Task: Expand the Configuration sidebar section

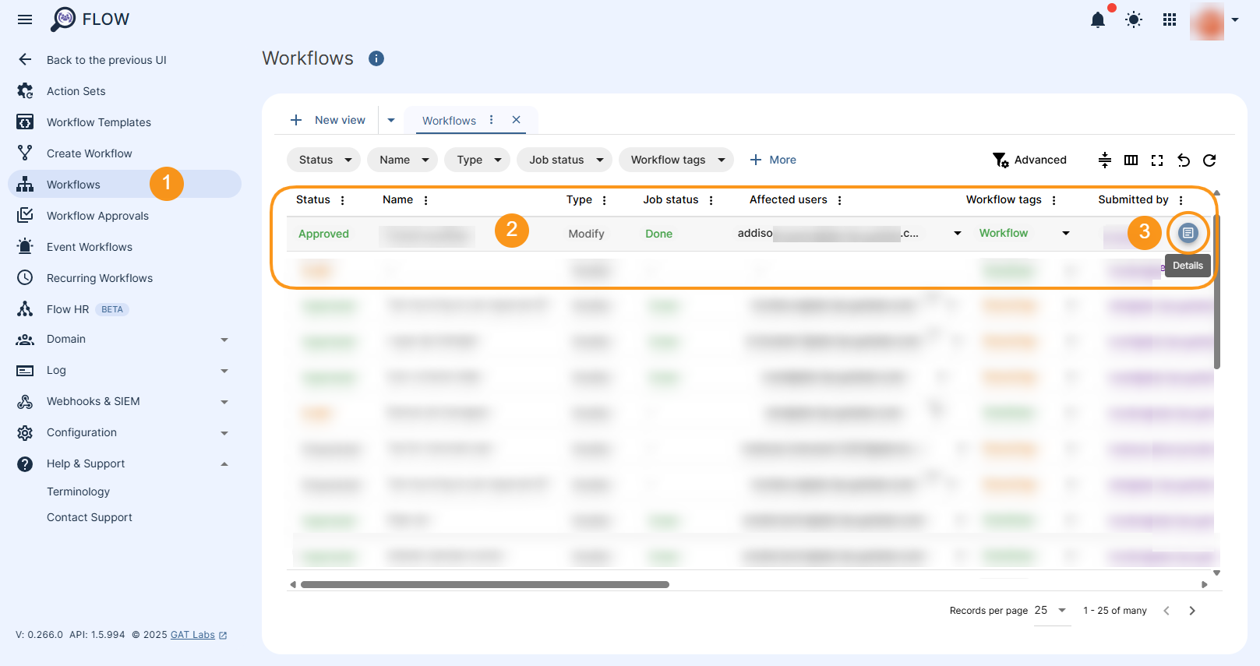Action: coord(125,432)
